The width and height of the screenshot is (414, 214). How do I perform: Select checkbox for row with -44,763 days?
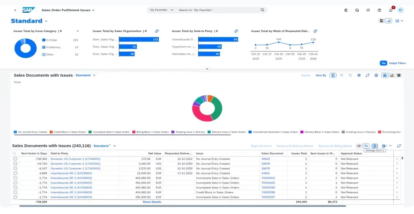point(15,164)
